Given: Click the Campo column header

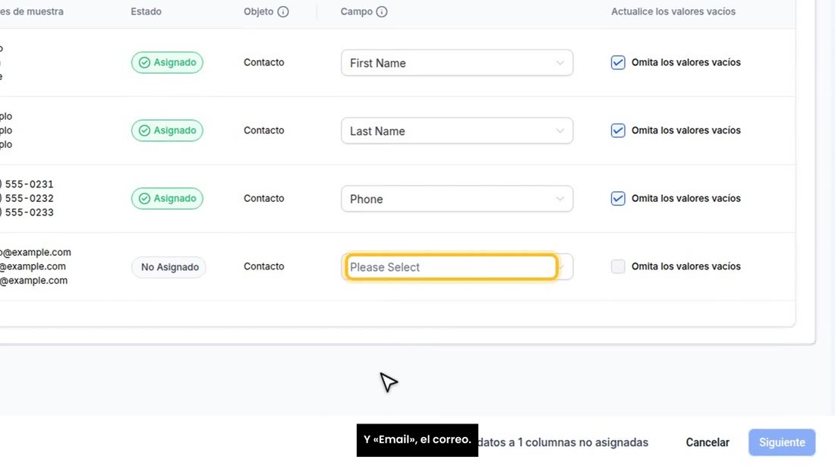Looking at the screenshot, I should click(x=356, y=11).
